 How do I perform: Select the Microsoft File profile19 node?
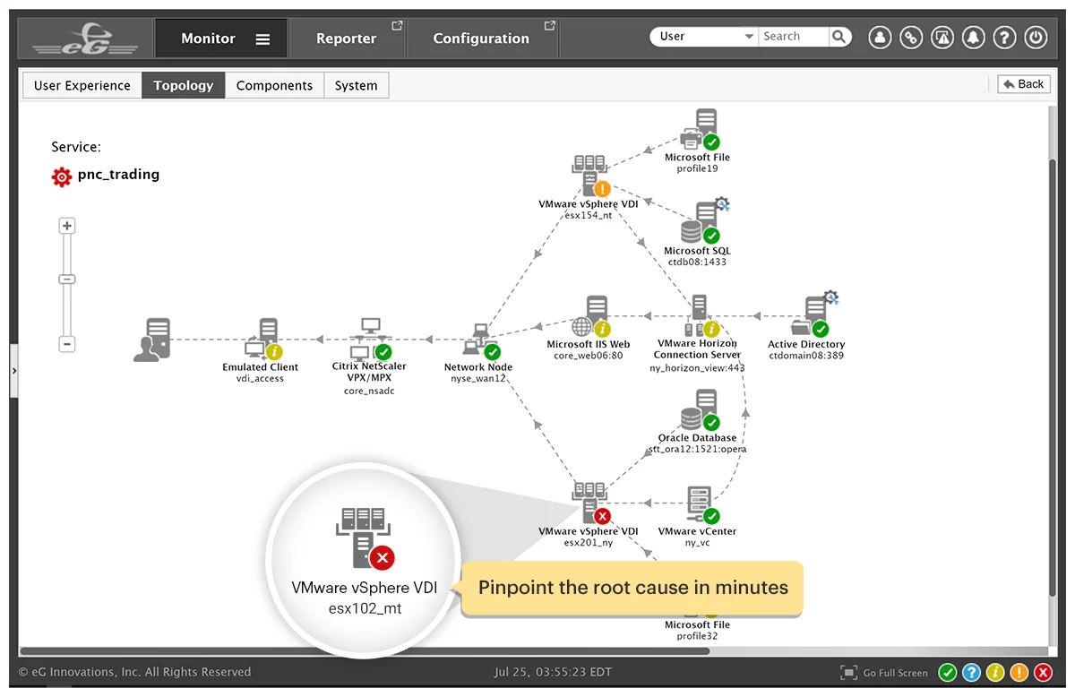(700, 130)
